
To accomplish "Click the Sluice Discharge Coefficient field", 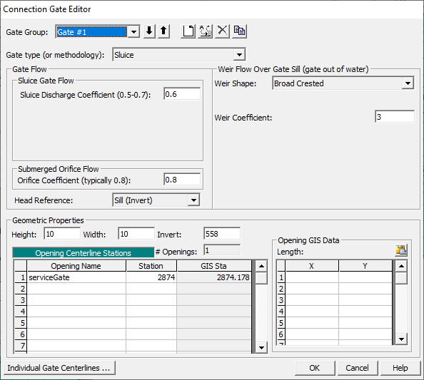I will [x=182, y=94].
